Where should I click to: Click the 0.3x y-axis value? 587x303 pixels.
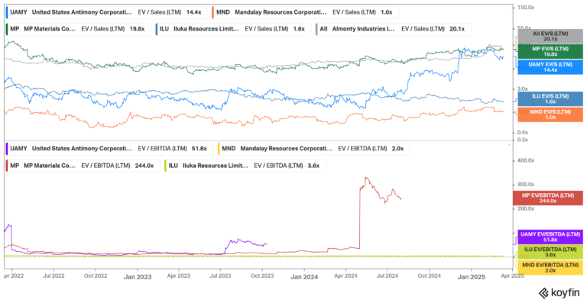coord(522,140)
